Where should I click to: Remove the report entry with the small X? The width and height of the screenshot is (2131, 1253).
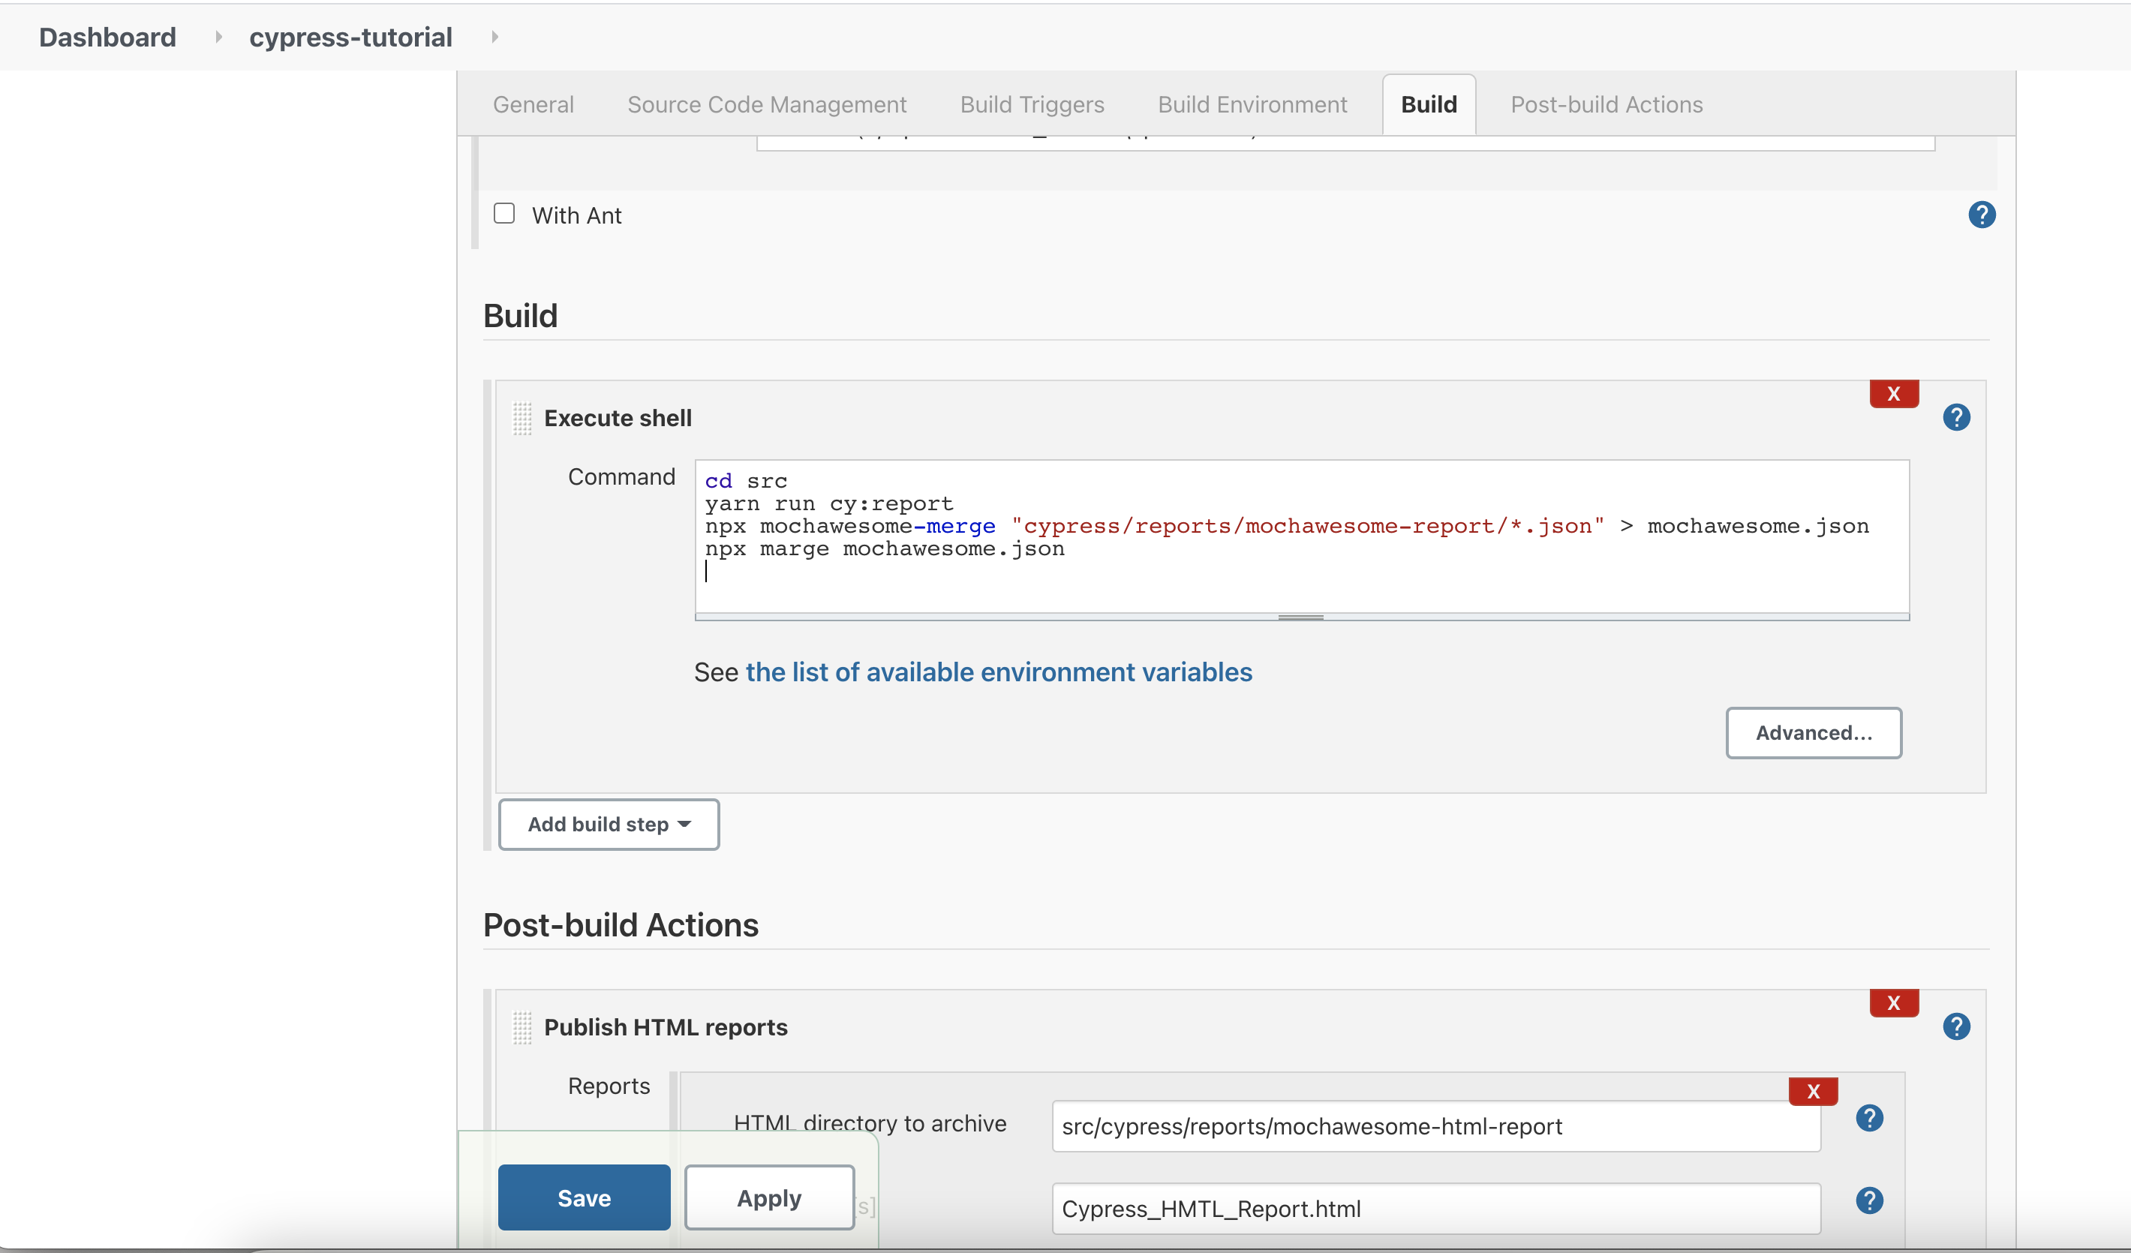pyautogui.click(x=1812, y=1091)
